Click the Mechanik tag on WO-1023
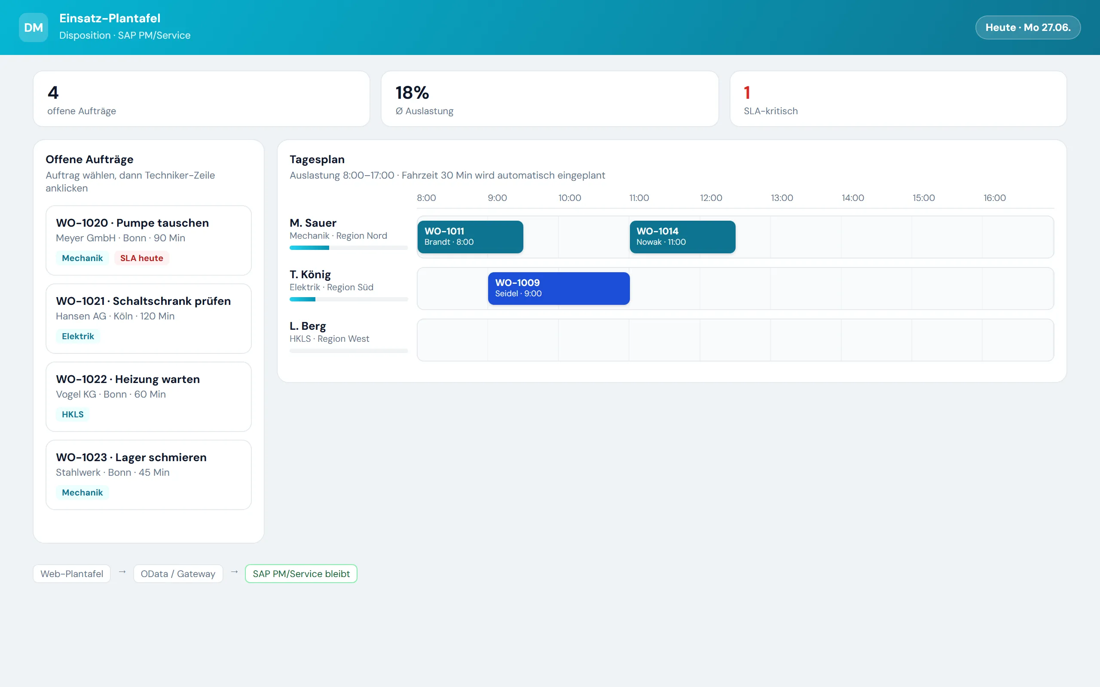This screenshot has height=687, width=1100. pos(82,492)
